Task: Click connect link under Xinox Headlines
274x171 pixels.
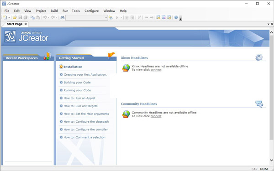Action: pos(156,70)
